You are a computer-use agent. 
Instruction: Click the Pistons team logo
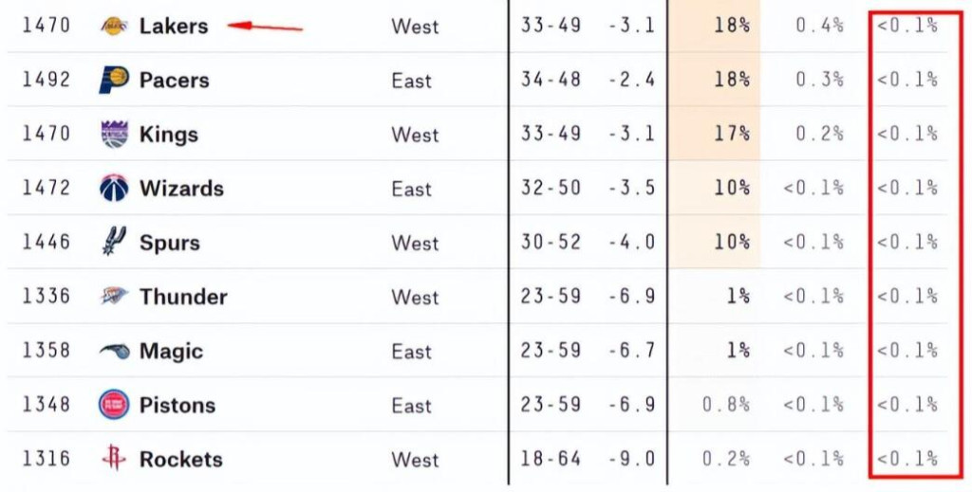(114, 405)
